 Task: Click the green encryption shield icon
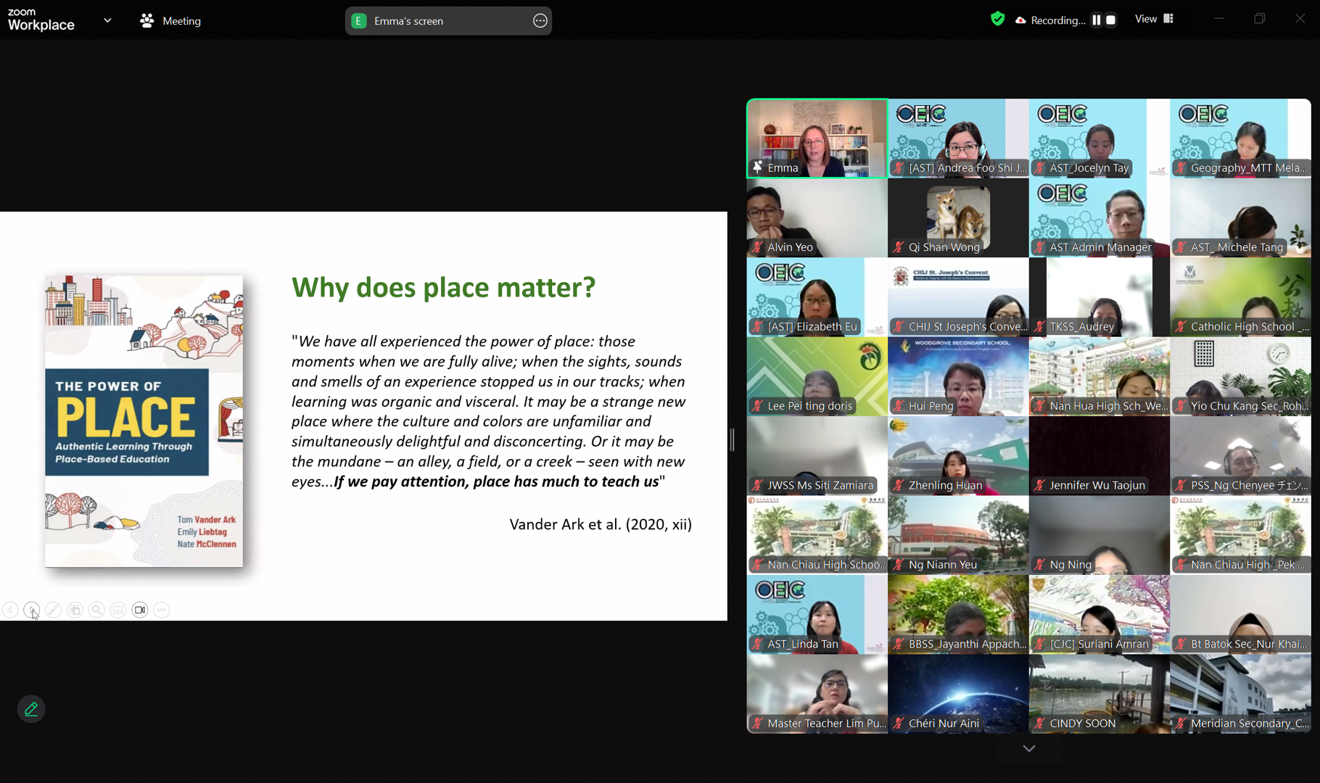(998, 20)
